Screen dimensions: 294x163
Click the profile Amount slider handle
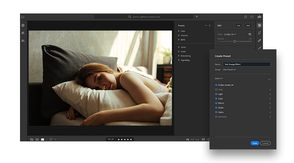pyautogui.click(x=234, y=42)
